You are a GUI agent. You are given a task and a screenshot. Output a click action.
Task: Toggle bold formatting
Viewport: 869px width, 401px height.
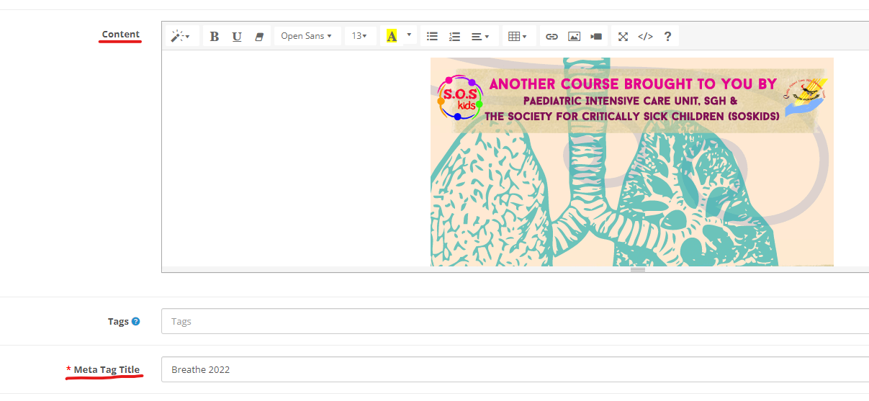[215, 36]
